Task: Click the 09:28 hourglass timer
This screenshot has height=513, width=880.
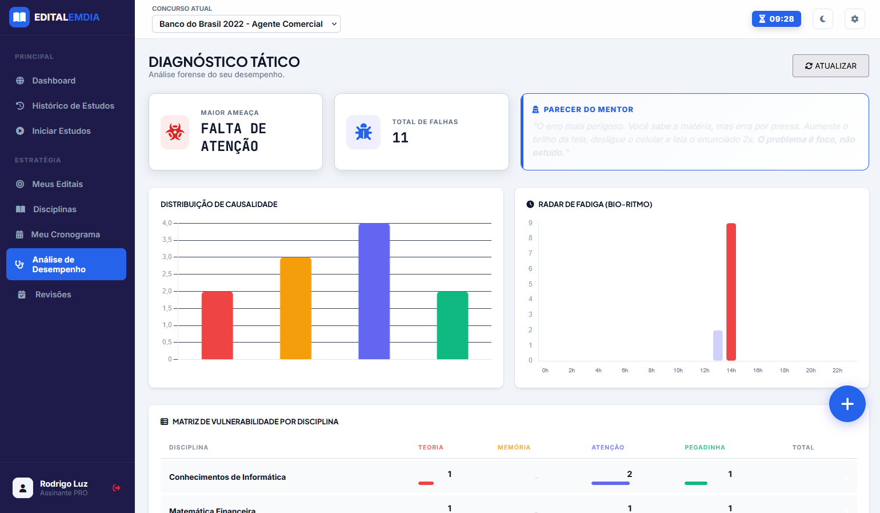Action: tap(776, 19)
